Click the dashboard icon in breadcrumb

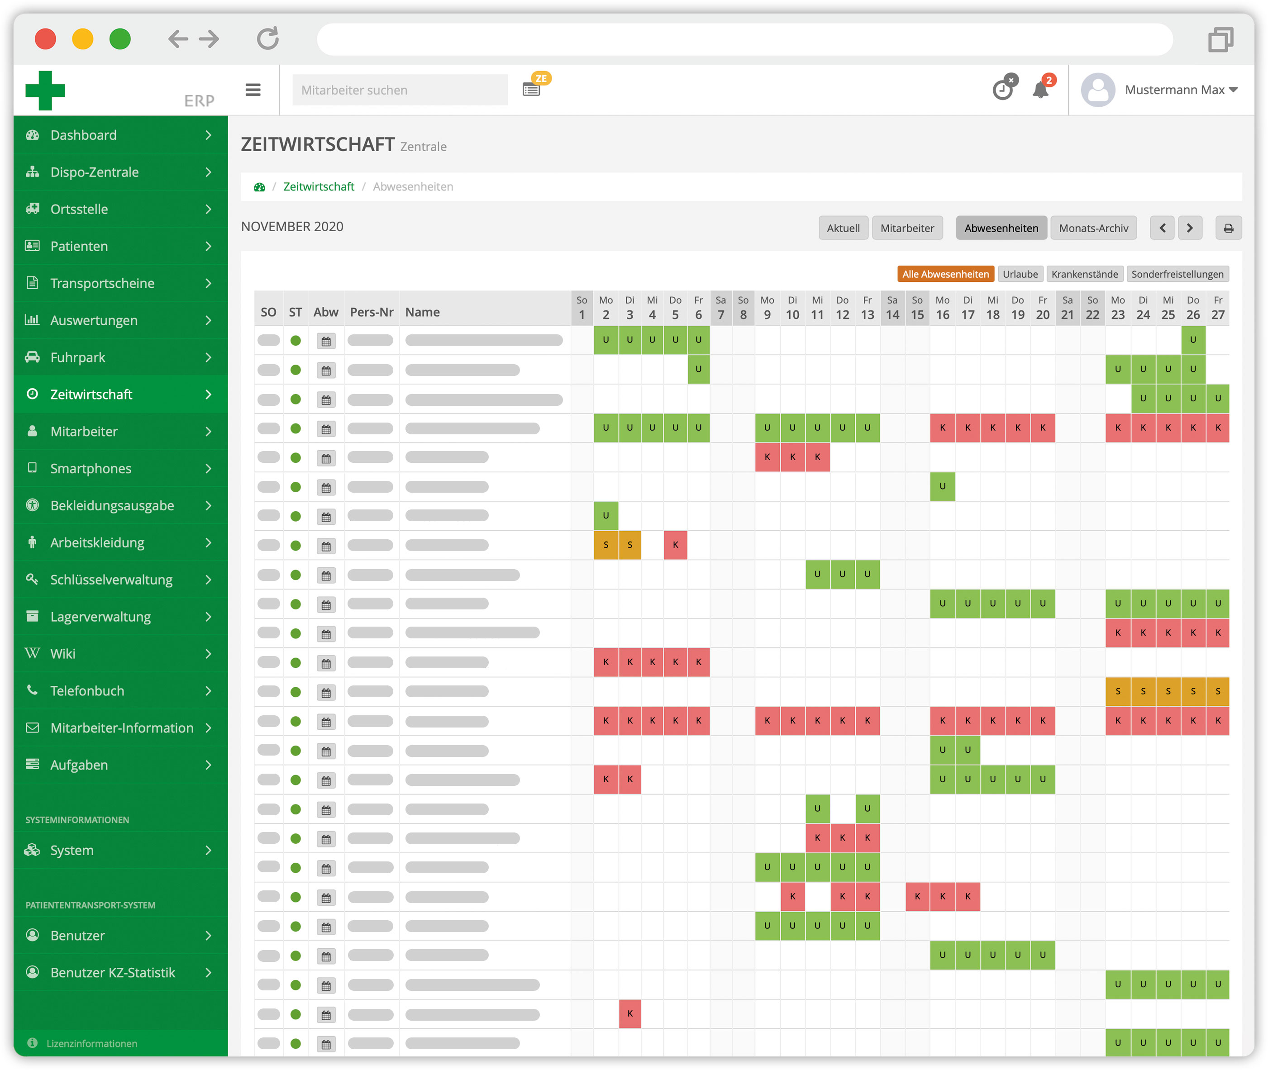(x=260, y=187)
